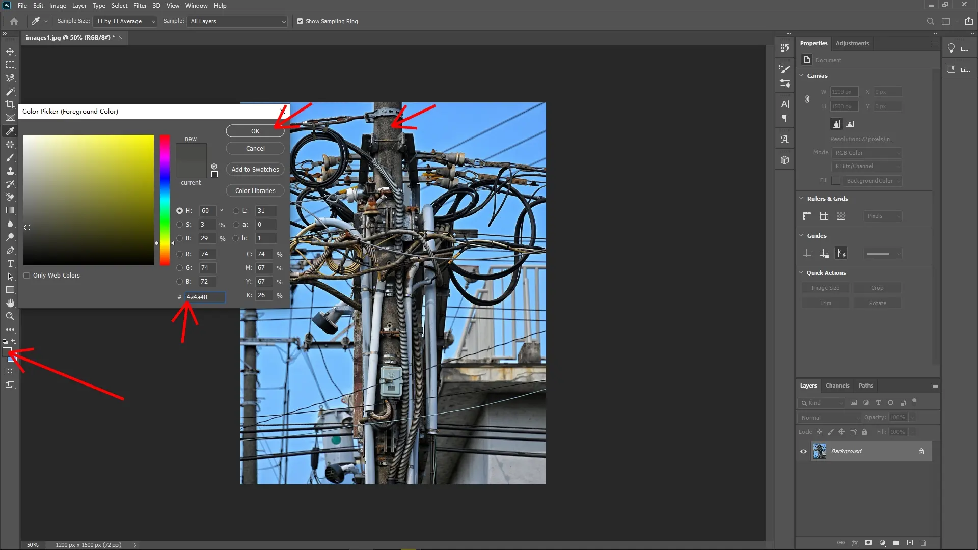Create a new layer in Layers panel
This screenshot has width=978, height=550.
coord(910,543)
